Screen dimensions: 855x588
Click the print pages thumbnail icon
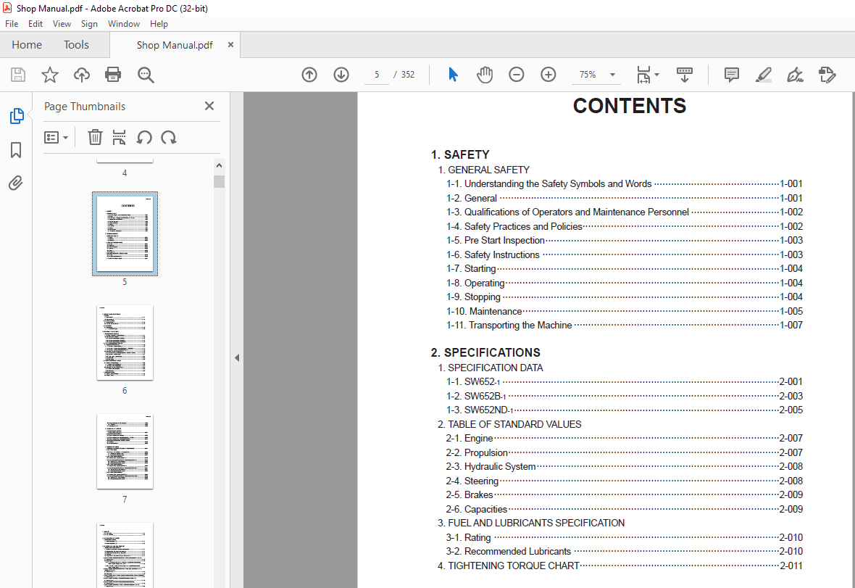pyautogui.click(x=119, y=138)
